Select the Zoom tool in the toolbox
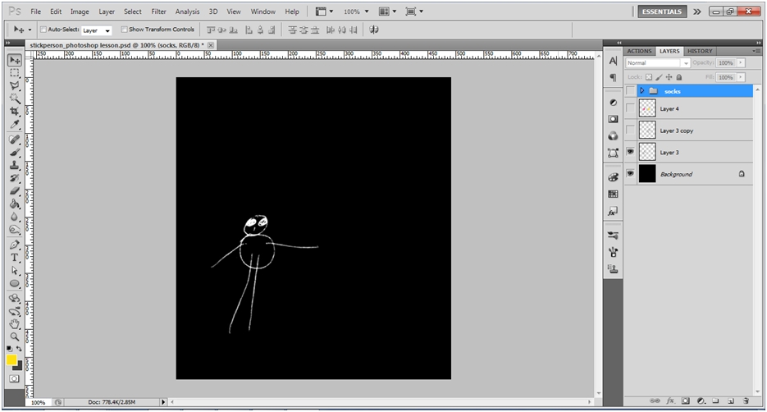This screenshot has width=767, height=412. [x=15, y=336]
